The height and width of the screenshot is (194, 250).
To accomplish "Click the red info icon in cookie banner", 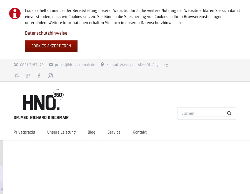I will coord(15,14).
